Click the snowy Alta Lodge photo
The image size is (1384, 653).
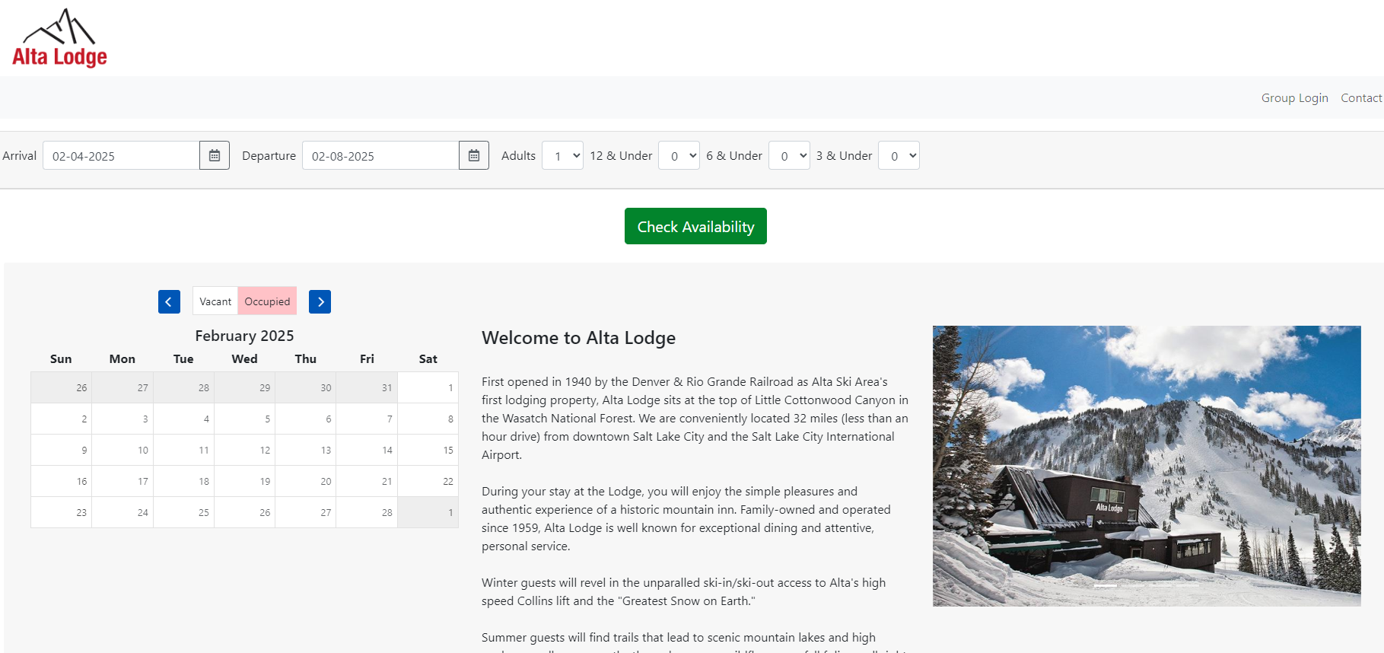coord(1147,466)
